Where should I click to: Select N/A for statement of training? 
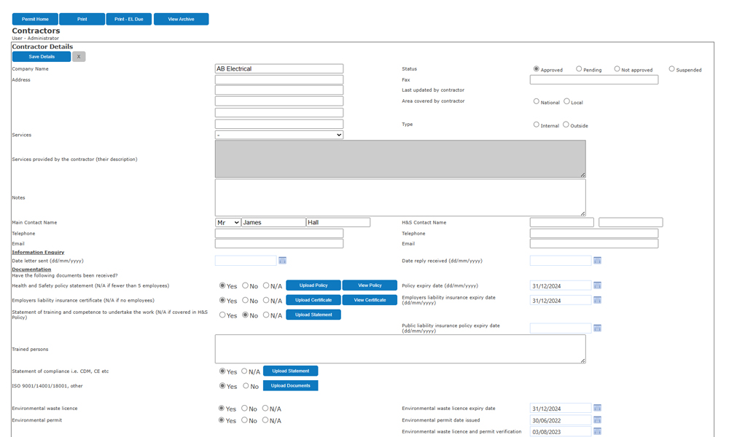pyautogui.click(x=265, y=315)
